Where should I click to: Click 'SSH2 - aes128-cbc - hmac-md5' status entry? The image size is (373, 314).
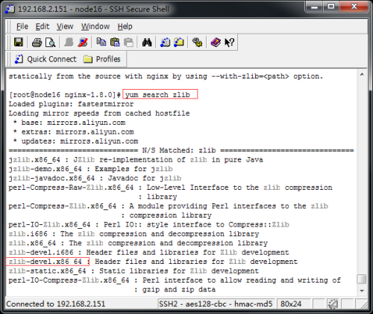tap(216, 304)
